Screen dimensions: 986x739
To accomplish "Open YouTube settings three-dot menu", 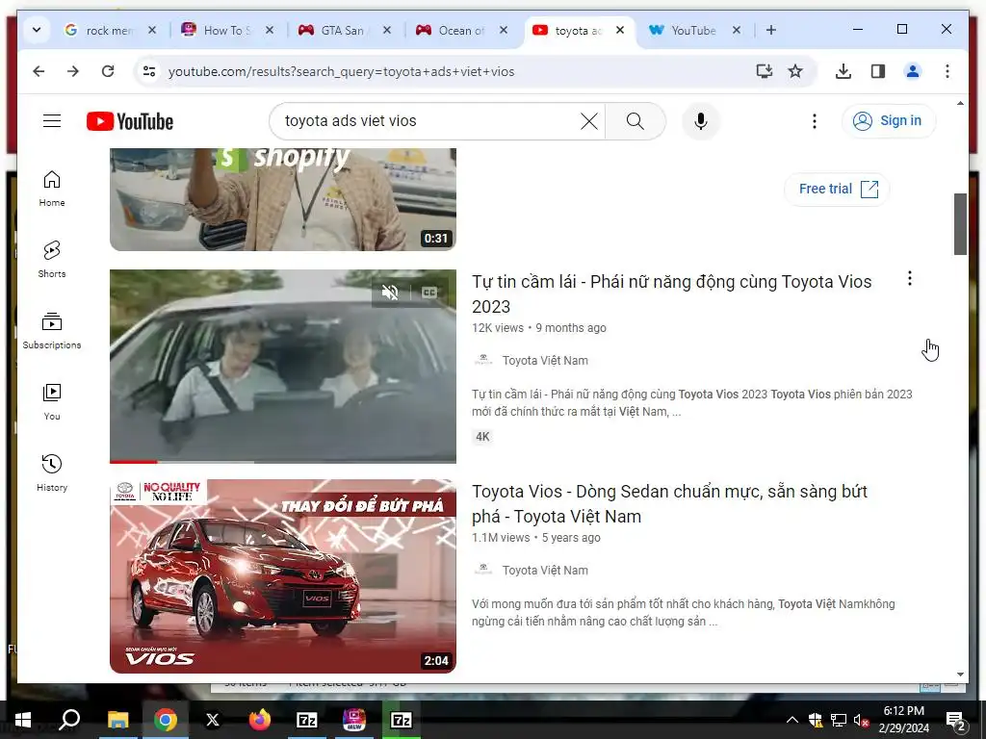I will [x=815, y=120].
